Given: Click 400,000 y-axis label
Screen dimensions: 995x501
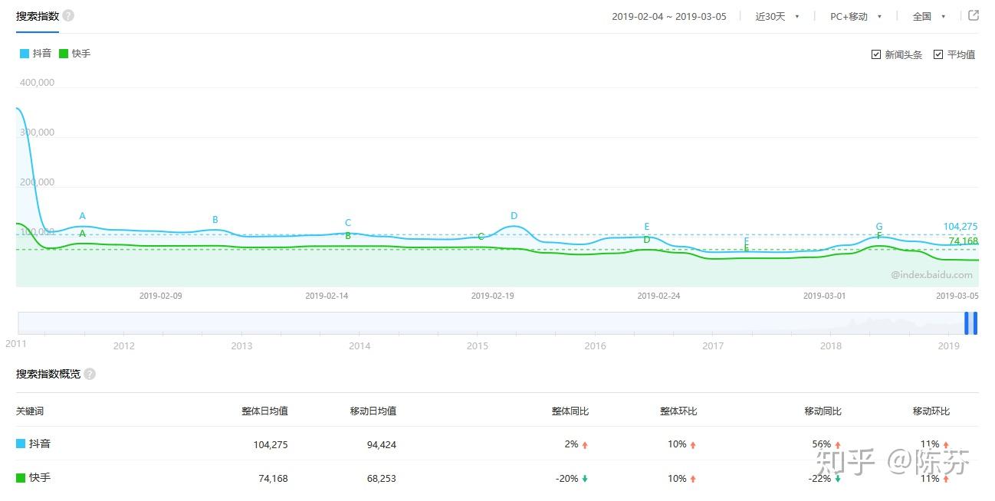Looking at the screenshot, I should pyautogui.click(x=35, y=83).
